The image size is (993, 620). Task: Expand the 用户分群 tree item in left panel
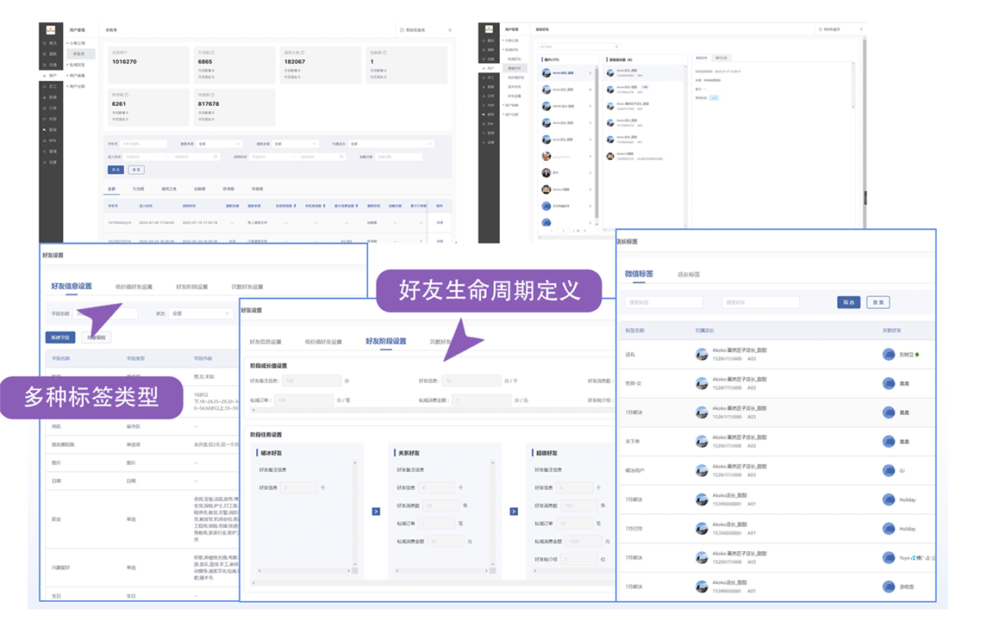point(76,86)
